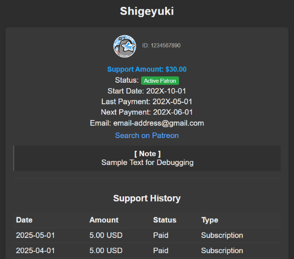Click the Last Payment date line
The width and height of the screenshot is (294, 259).
(147, 102)
